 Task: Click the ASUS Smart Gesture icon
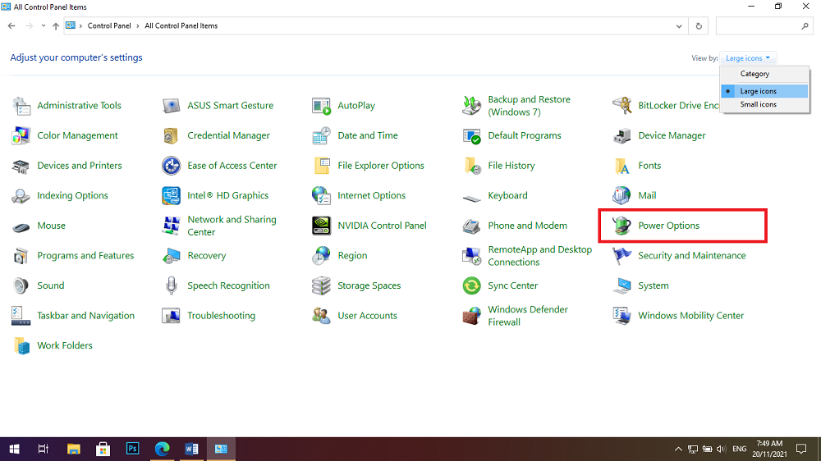[172, 106]
